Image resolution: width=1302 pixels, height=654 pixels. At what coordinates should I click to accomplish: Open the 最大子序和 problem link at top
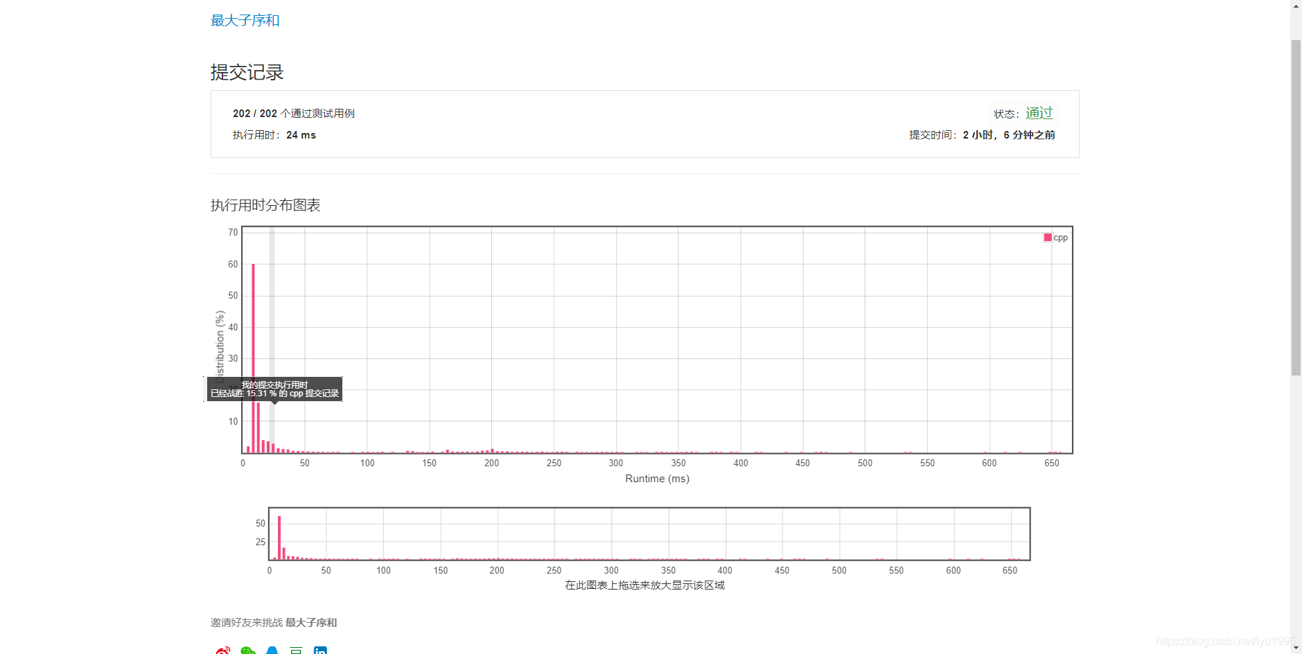point(245,20)
